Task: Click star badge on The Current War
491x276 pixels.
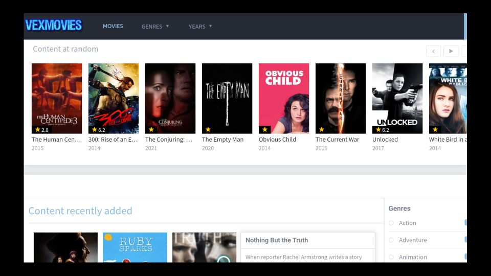Action: (x=322, y=129)
